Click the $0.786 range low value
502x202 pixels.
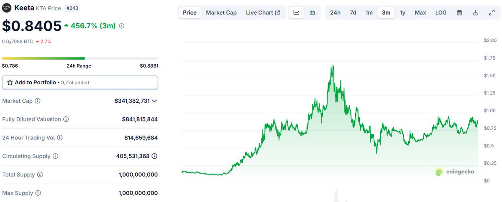coord(10,66)
